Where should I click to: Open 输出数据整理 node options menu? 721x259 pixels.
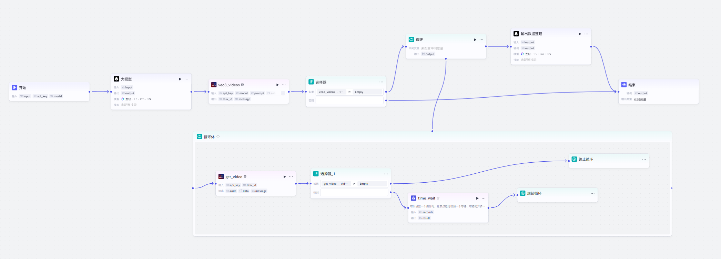tap(586, 34)
